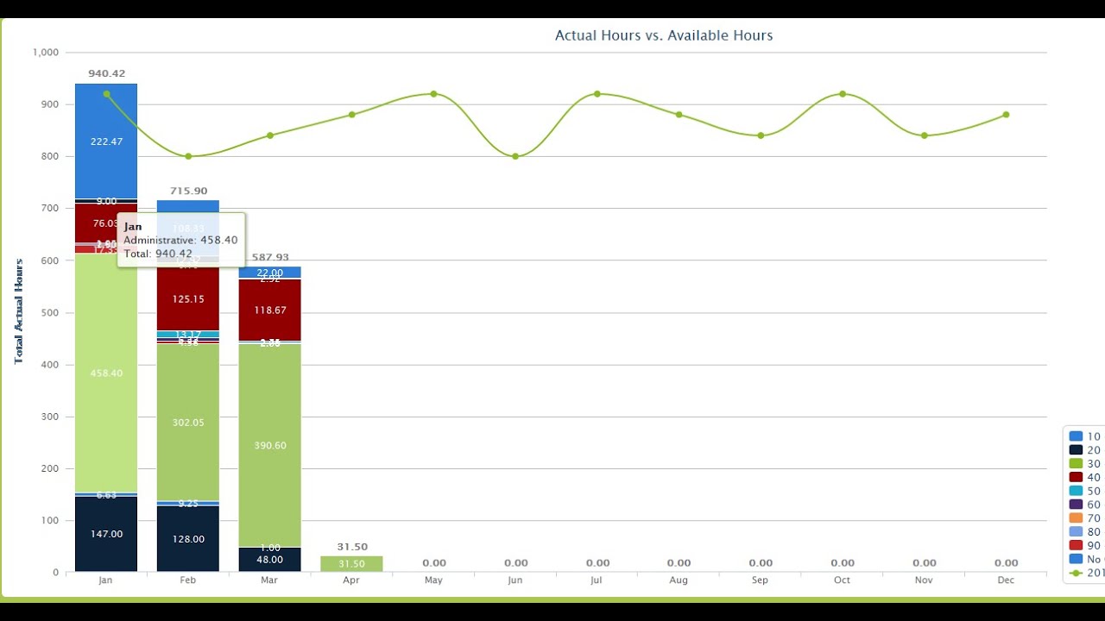1105x621 pixels.
Task: Click the Mar x-axis label
Action: coord(270,580)
